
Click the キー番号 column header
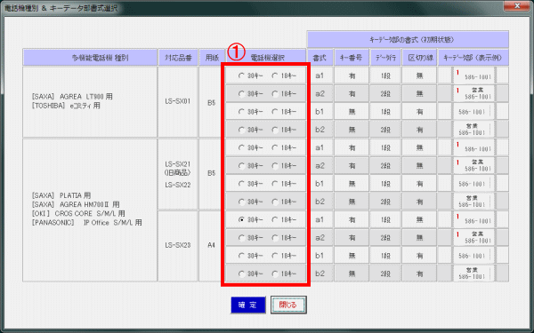[352, 58]
